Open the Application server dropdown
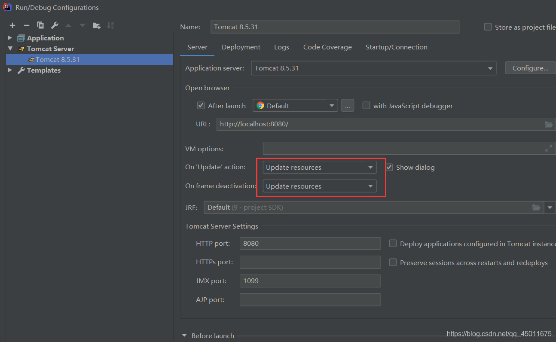Image resolution: width=556 pixels, height=342 pixels. tap(373, 68)
